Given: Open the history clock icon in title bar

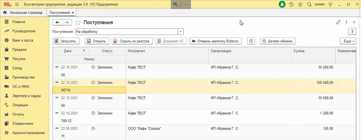Looking at the screenshot, I should pos(291,4).
